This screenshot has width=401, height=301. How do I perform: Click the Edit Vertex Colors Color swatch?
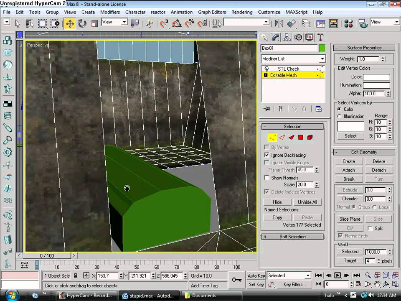pyautogui.click(x=376, y=77)
